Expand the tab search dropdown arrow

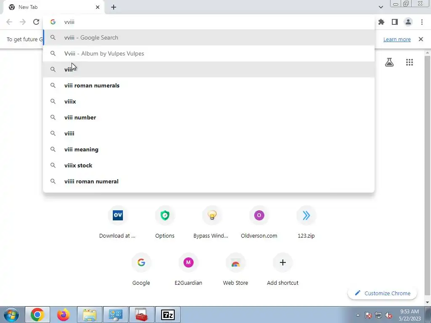(380, 7)
